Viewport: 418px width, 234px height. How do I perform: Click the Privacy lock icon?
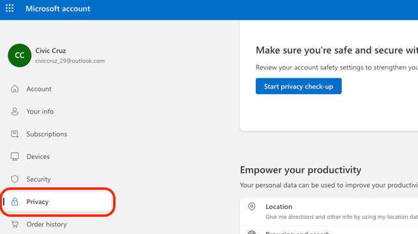point(15,201)
